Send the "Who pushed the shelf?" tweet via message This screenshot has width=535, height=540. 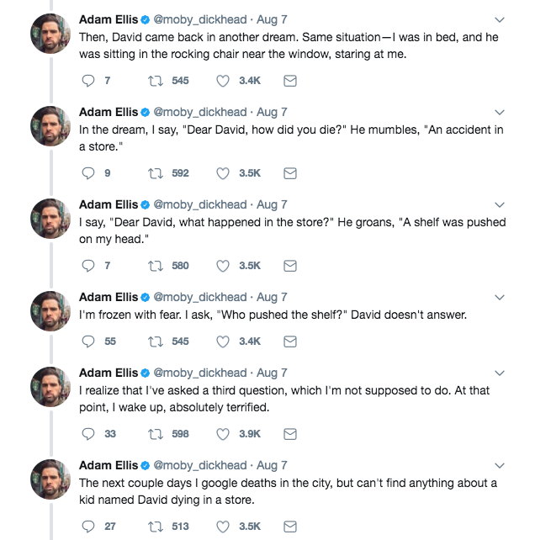[x=289, y=341]
